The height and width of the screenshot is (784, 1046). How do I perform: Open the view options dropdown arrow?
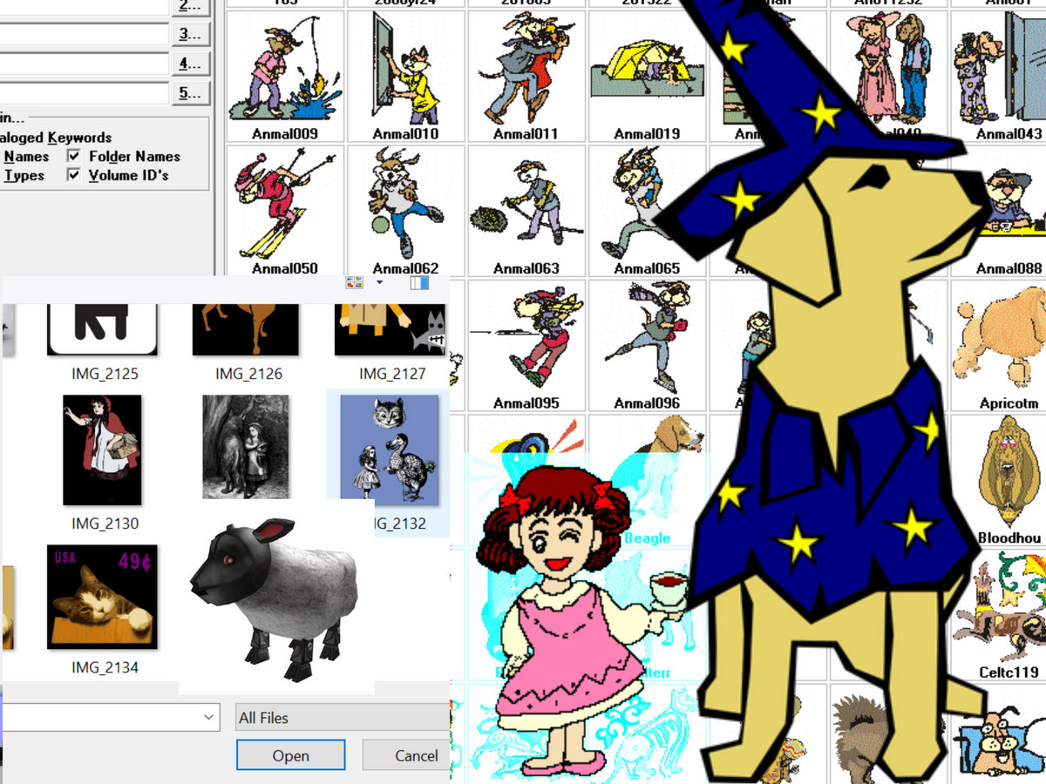pos(379,282)
